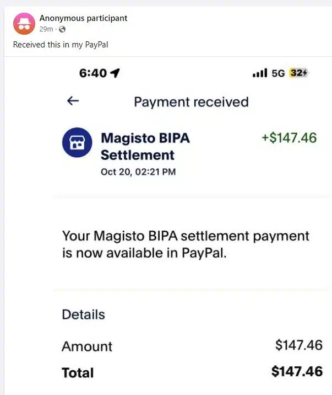Image resolution: width=332 pixels, height=395 pixels.
Task: Click the location arrow status icon
Action: tap(115, 73)
